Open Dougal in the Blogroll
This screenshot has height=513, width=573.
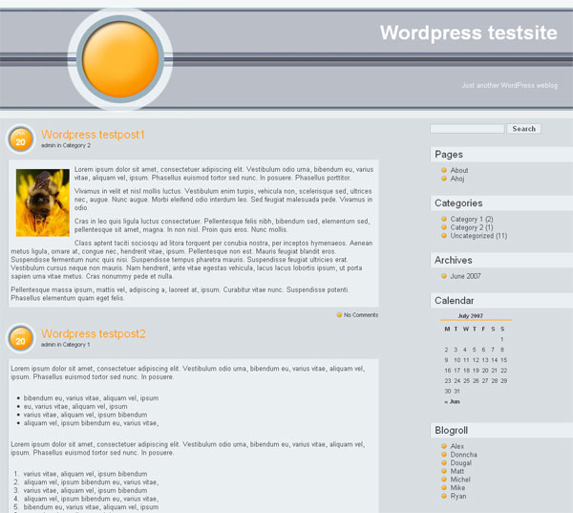coord(460,463)
